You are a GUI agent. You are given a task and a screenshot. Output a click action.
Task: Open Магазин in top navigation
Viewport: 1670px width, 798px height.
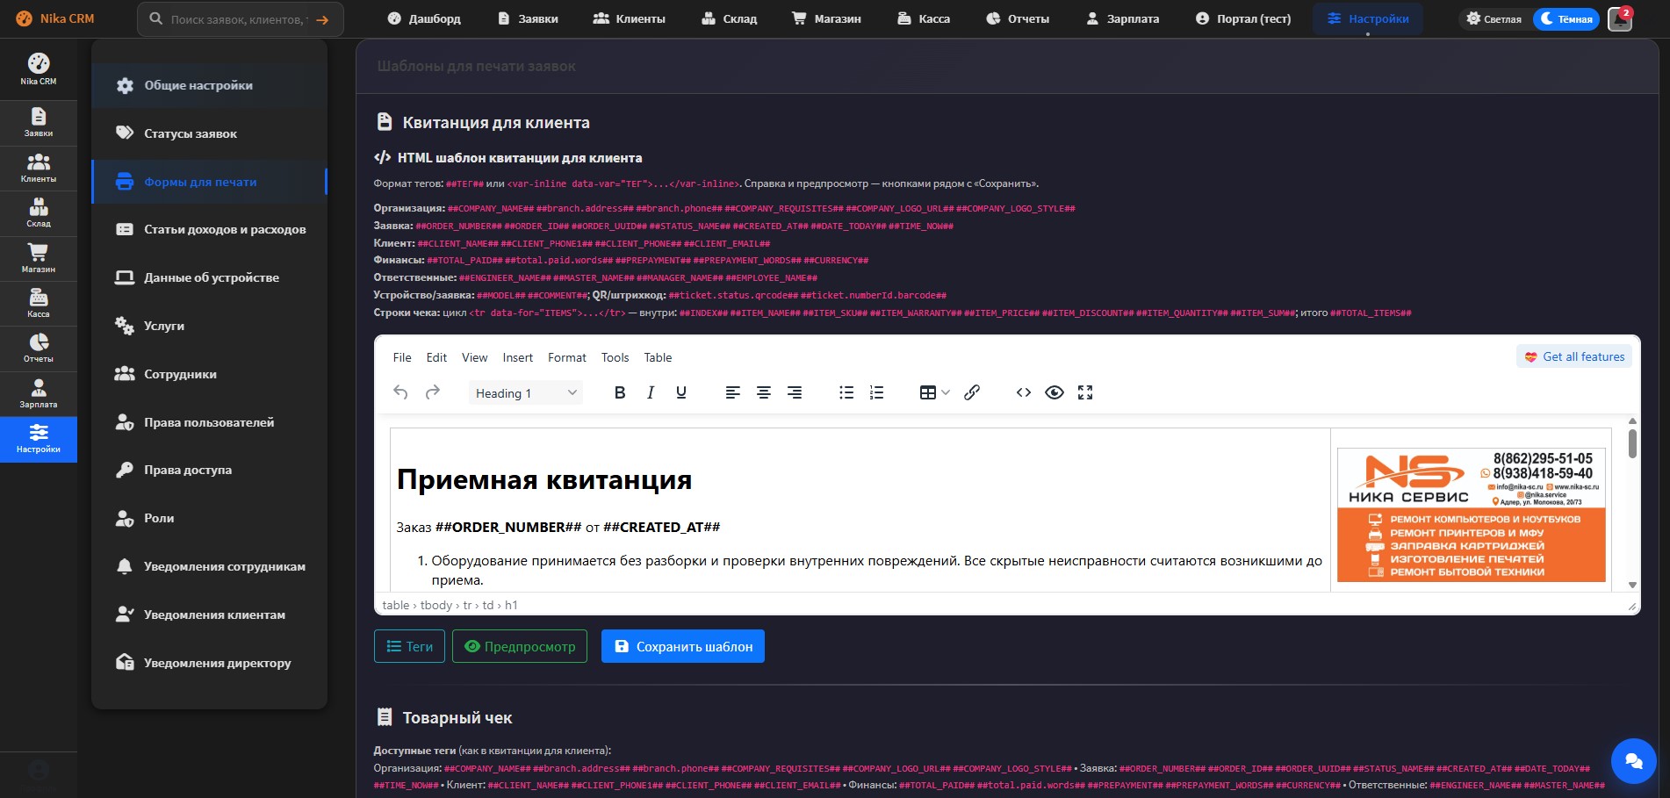(826, 18)
